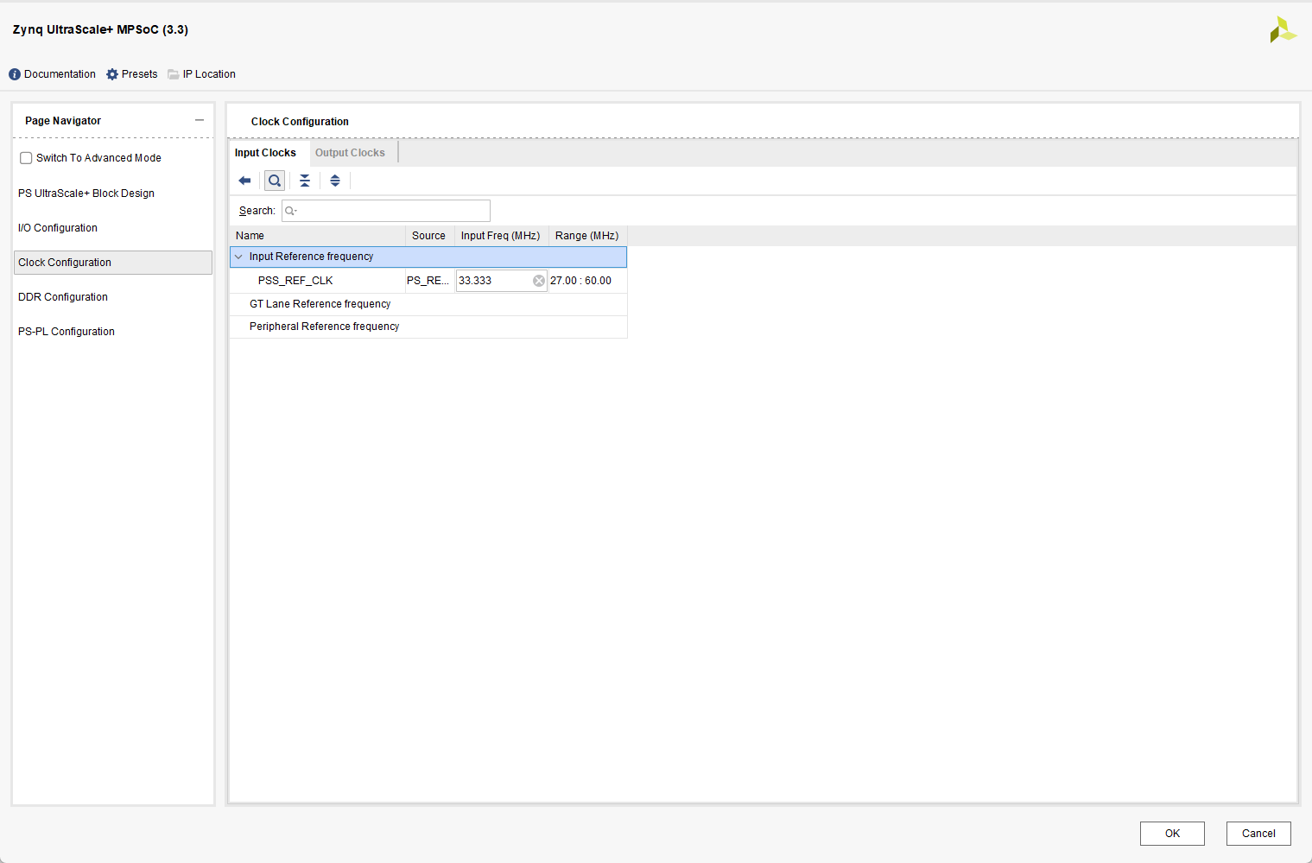Open Clock Configuration page
The width and height of the screenshot is (1312, 863).
(113, 263)
